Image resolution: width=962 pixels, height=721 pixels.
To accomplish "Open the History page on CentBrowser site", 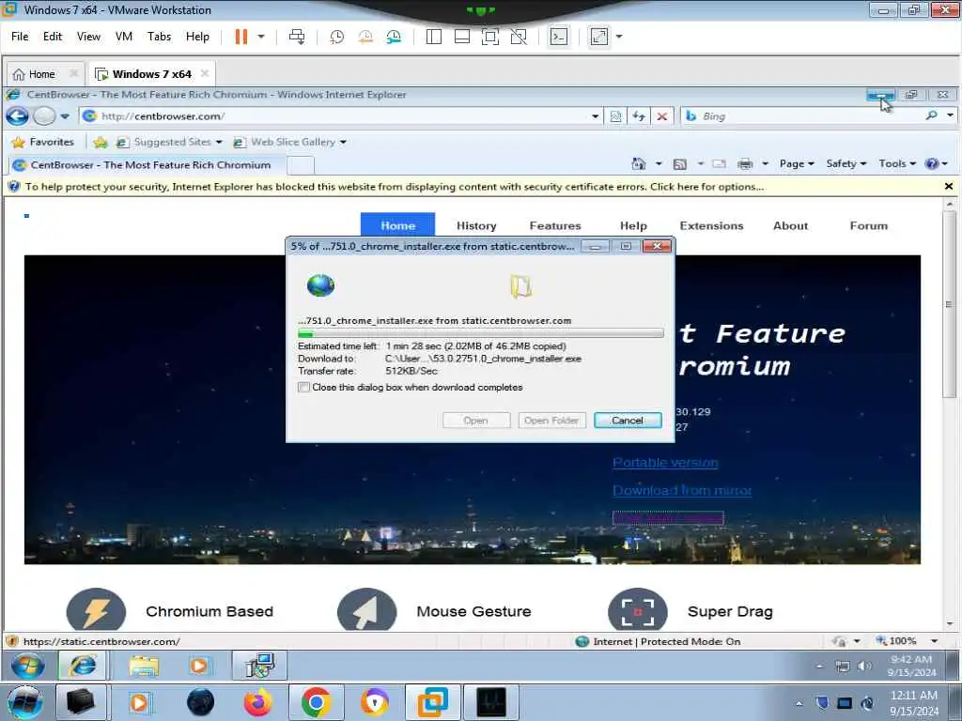I will click(x=476, y=225).
